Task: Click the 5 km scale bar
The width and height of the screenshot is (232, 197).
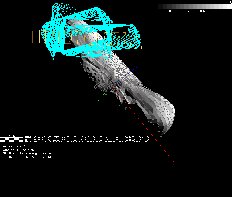Action: click(12, 139)
